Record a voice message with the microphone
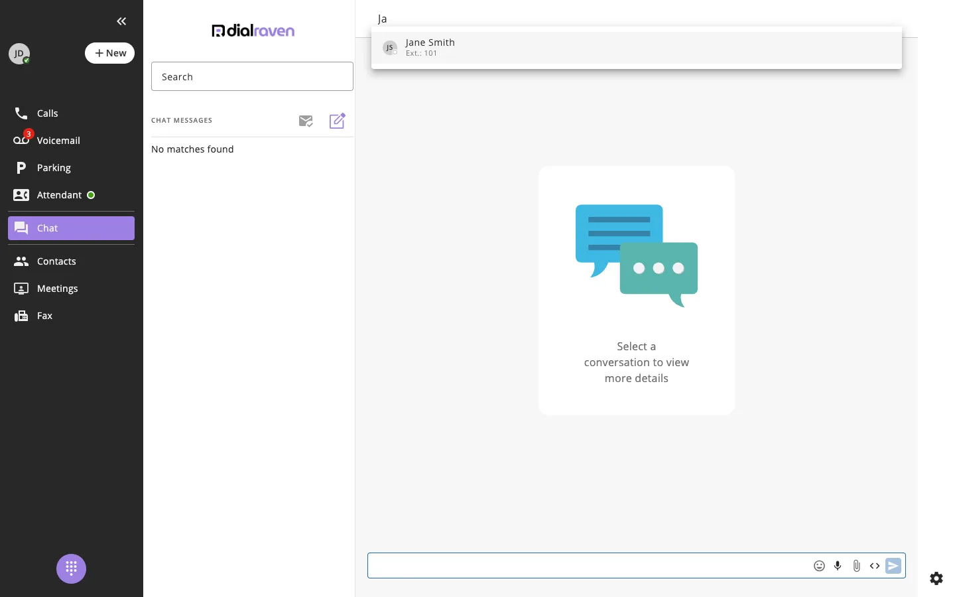Image resolution: width=955 pixels, height=597 pixels. pyautogui.click(x=838, y=566)
